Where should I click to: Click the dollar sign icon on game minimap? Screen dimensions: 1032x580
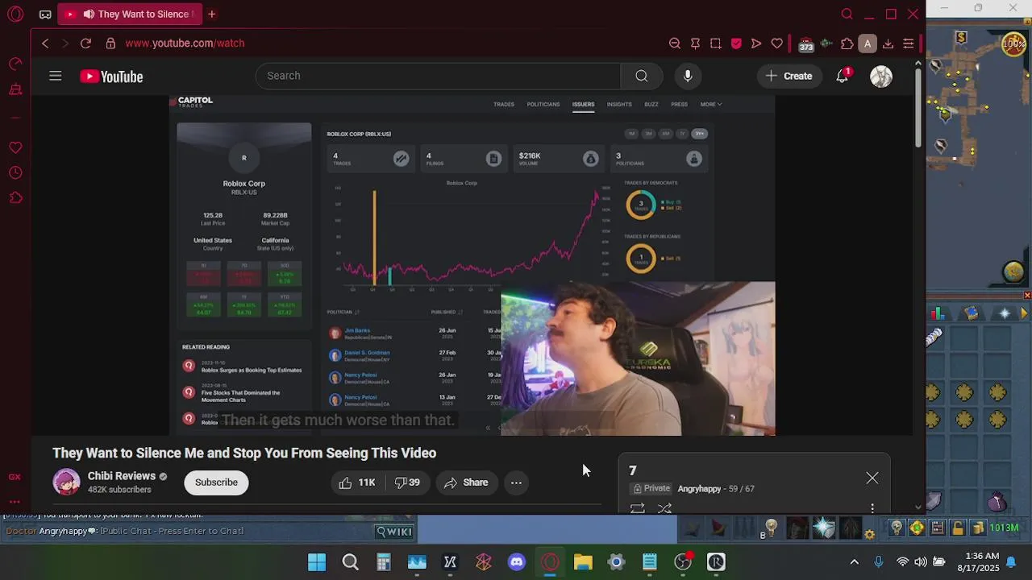click(961, 37)
